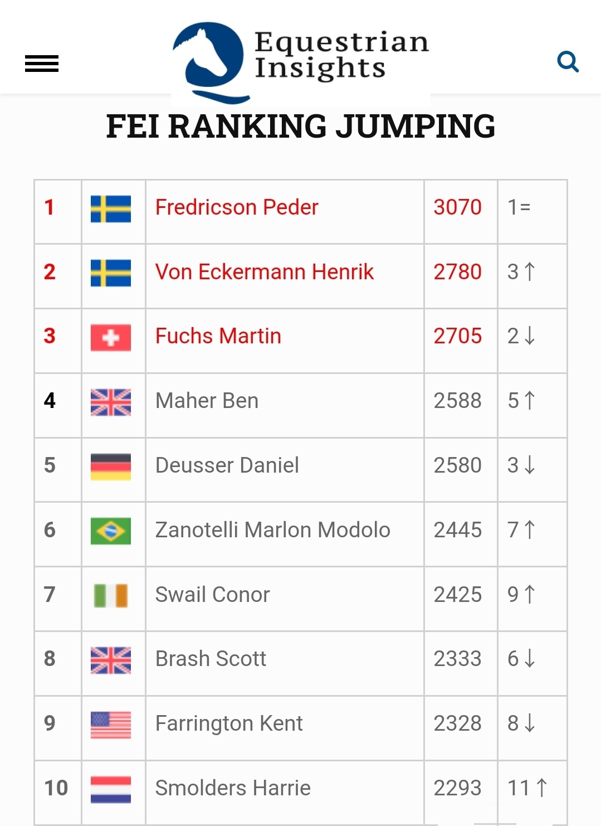Viewport: 601px width, 826px height.
Task: Open the hamburger navigation menu
Action: (41, 64)
